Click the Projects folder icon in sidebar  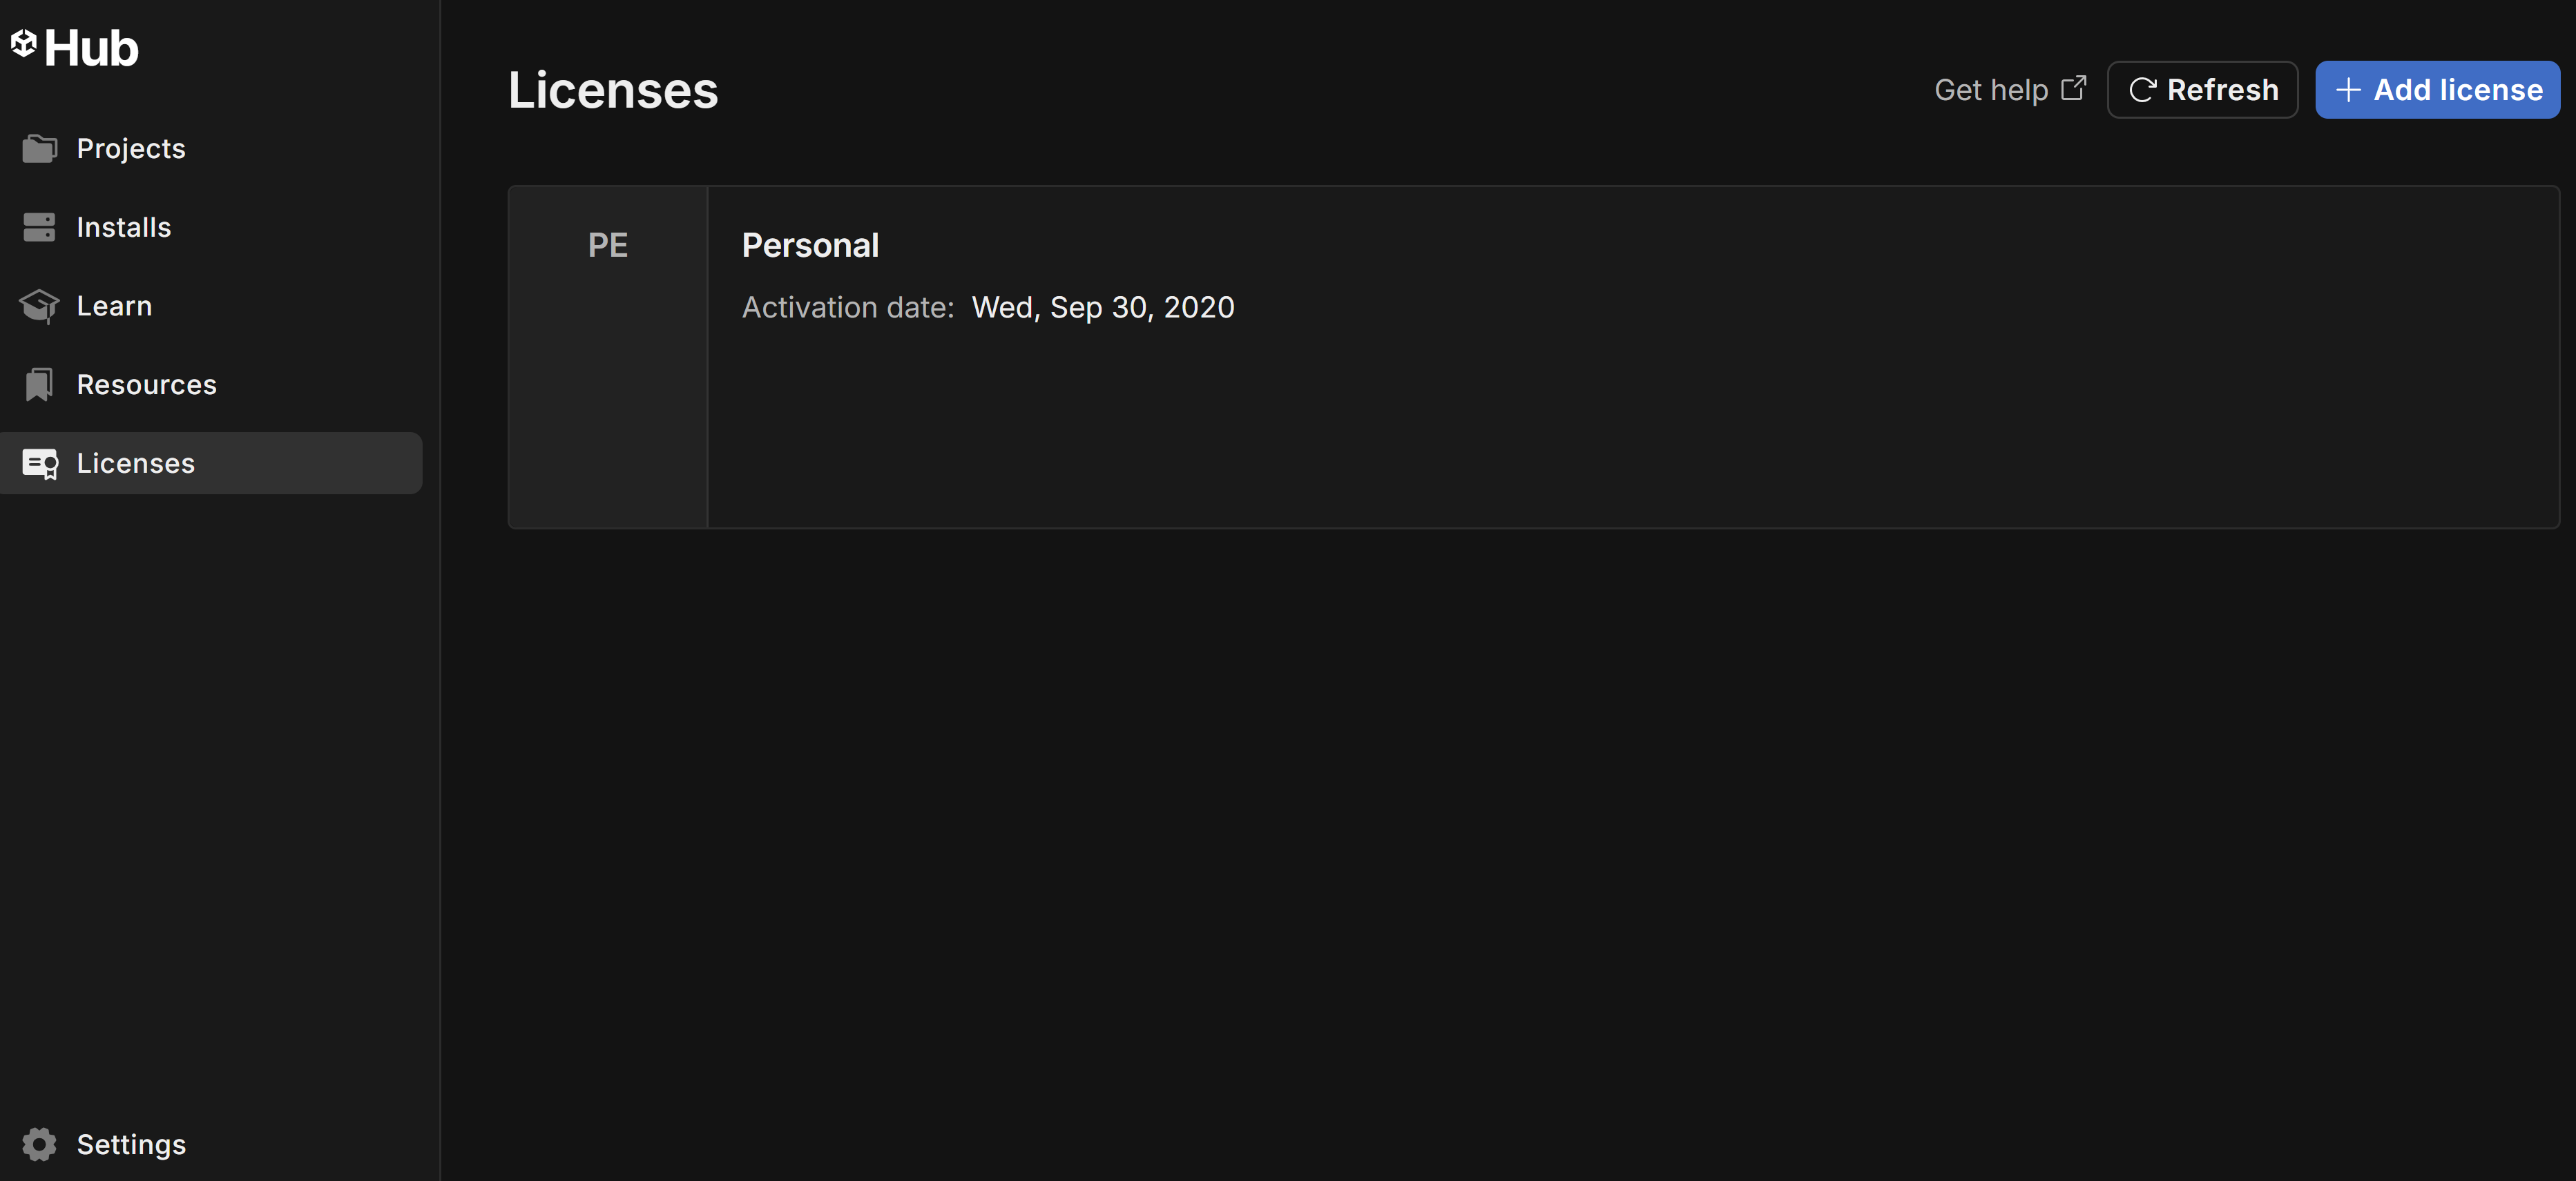[x=39, y=148]
